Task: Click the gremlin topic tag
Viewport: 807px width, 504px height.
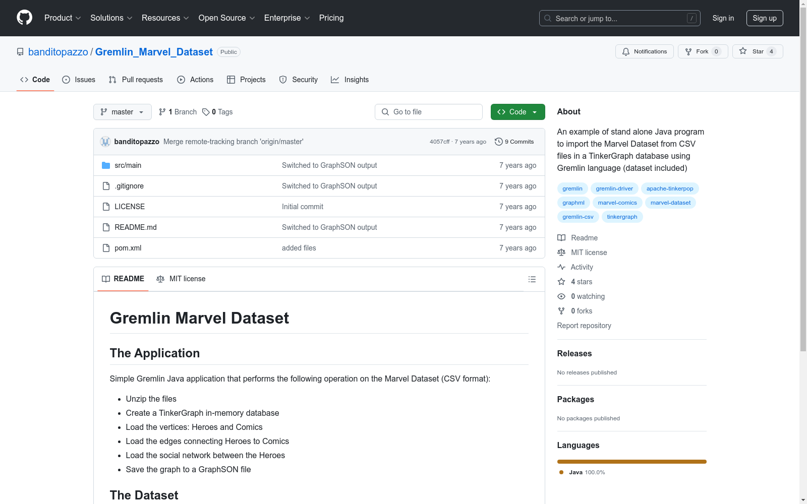Action: [572, 188]
